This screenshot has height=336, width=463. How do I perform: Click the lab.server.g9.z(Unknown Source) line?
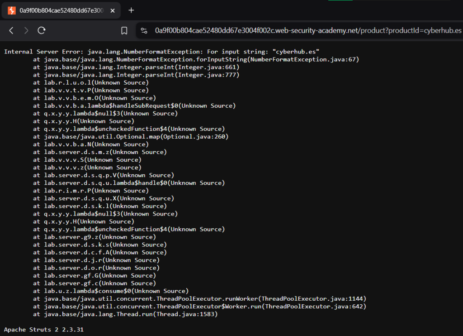tap(94, 237)
